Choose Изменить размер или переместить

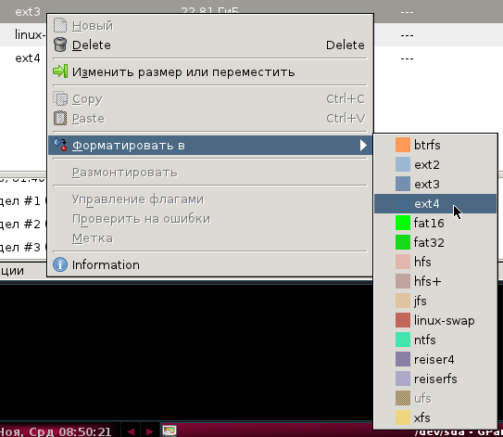click(210, 71)
